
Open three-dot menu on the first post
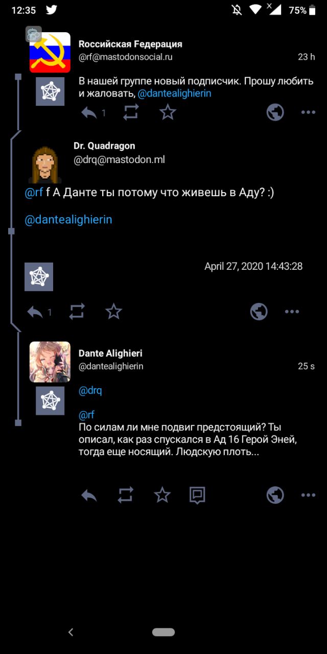308,112
